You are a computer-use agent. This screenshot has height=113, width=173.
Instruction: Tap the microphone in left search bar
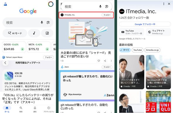tap(42, 23)
